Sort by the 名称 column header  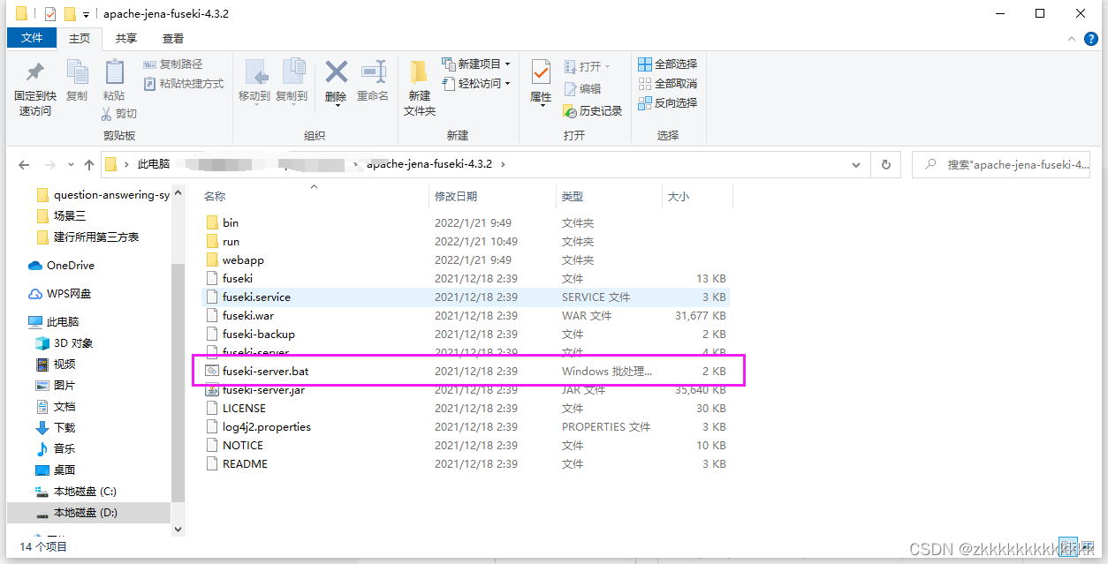[215, 197]
